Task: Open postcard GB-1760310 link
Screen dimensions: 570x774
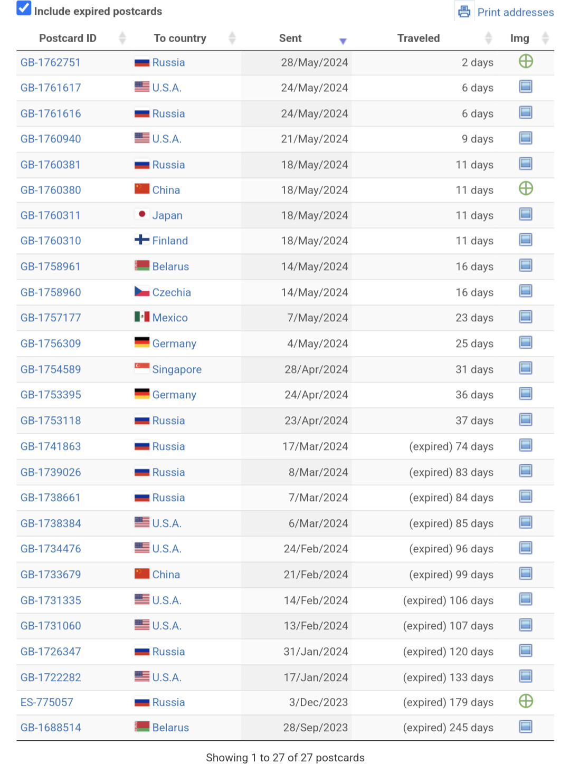Action: [x=51, y=241]
